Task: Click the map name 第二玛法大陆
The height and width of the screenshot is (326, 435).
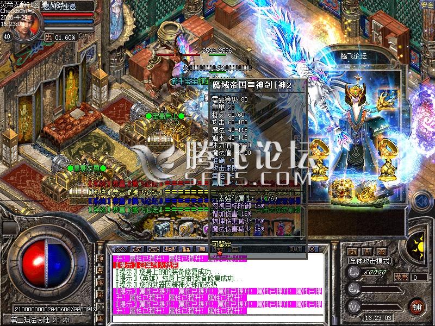Action: pyautogui.click(x=32, y=320)
